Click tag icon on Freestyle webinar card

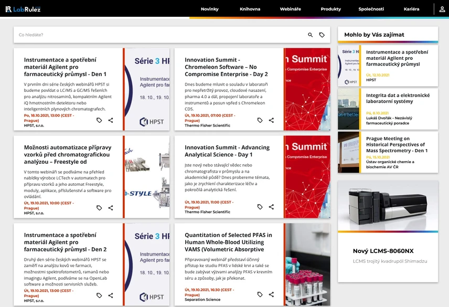coord(99,208)
